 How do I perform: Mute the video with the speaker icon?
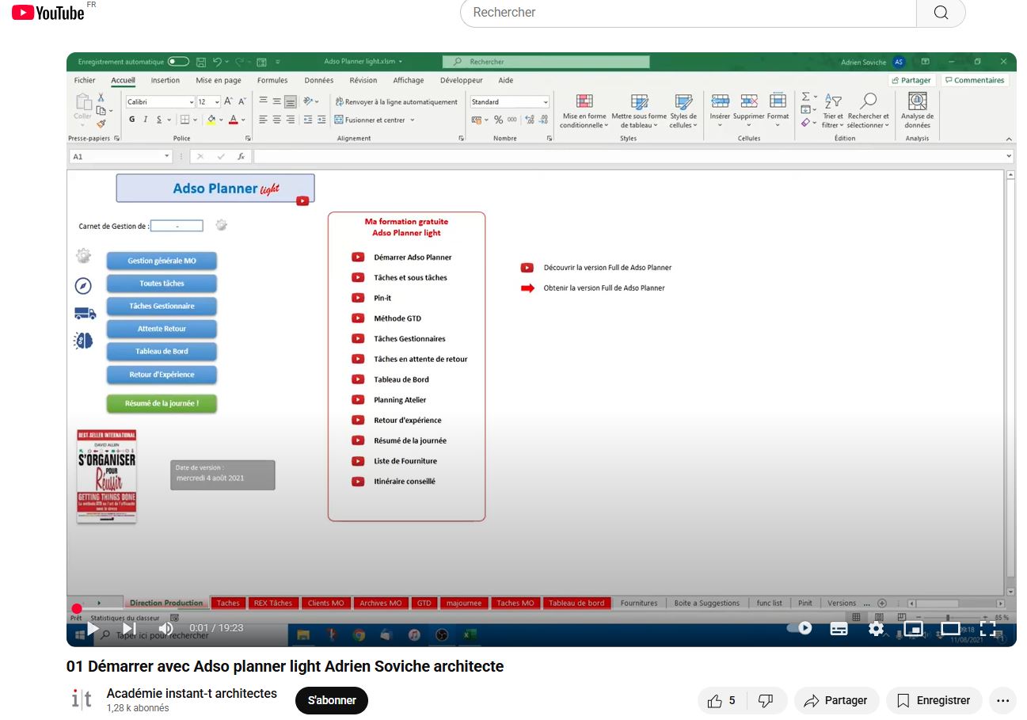pos(165,628)
